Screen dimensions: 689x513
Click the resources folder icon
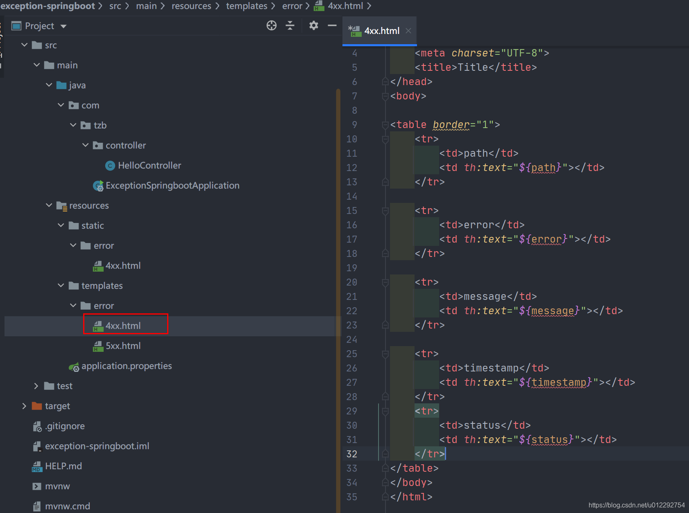coord(62,206)
